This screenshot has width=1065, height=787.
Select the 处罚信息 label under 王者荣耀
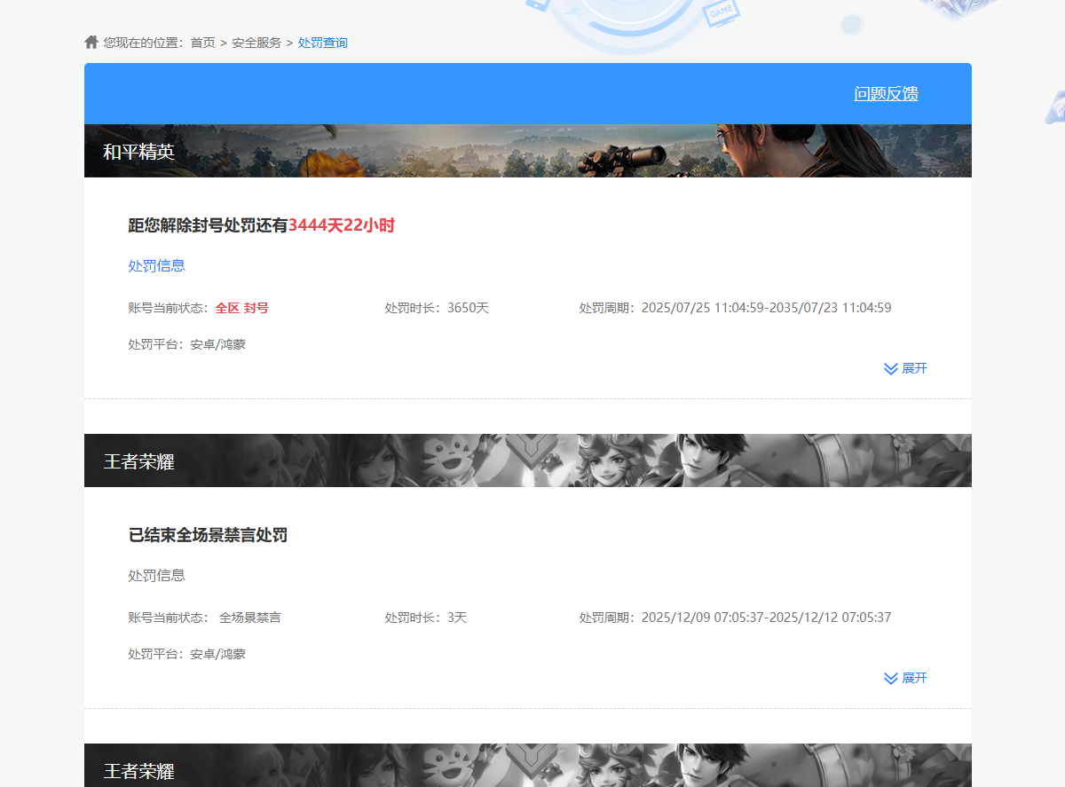tap(156, 575)
